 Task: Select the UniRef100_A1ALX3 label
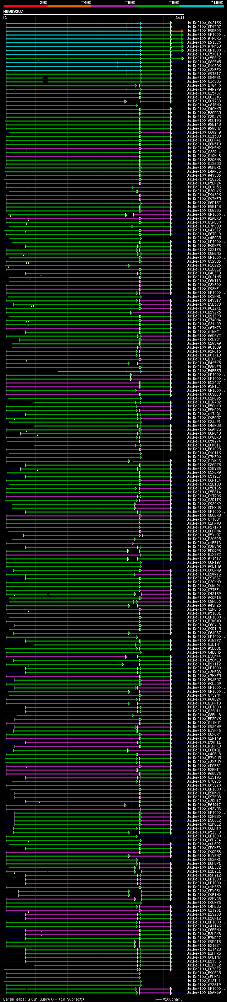coord(204,219)
